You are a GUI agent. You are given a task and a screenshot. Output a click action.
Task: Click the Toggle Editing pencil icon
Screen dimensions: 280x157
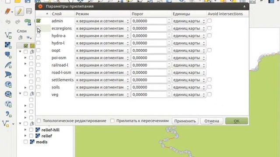19,11
